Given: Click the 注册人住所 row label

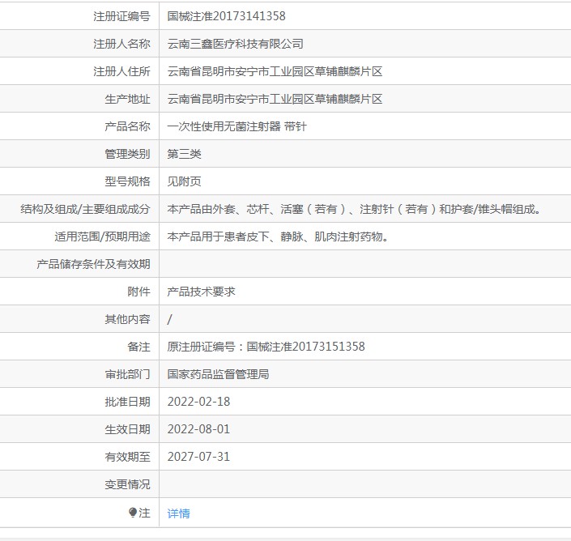Looking at the screenshot, I should pos(121,71).
